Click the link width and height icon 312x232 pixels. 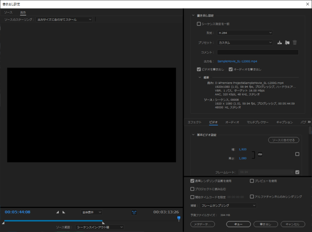260,154
